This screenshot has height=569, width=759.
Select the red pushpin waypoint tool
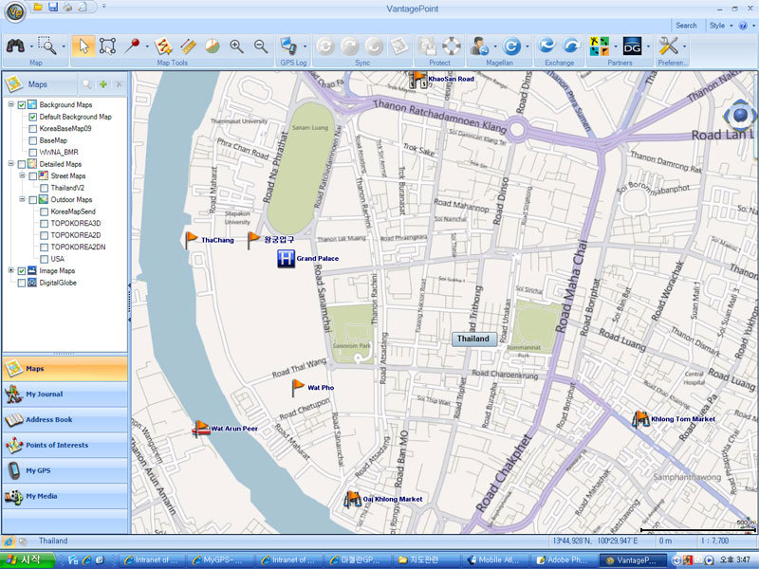coord(132,46)
